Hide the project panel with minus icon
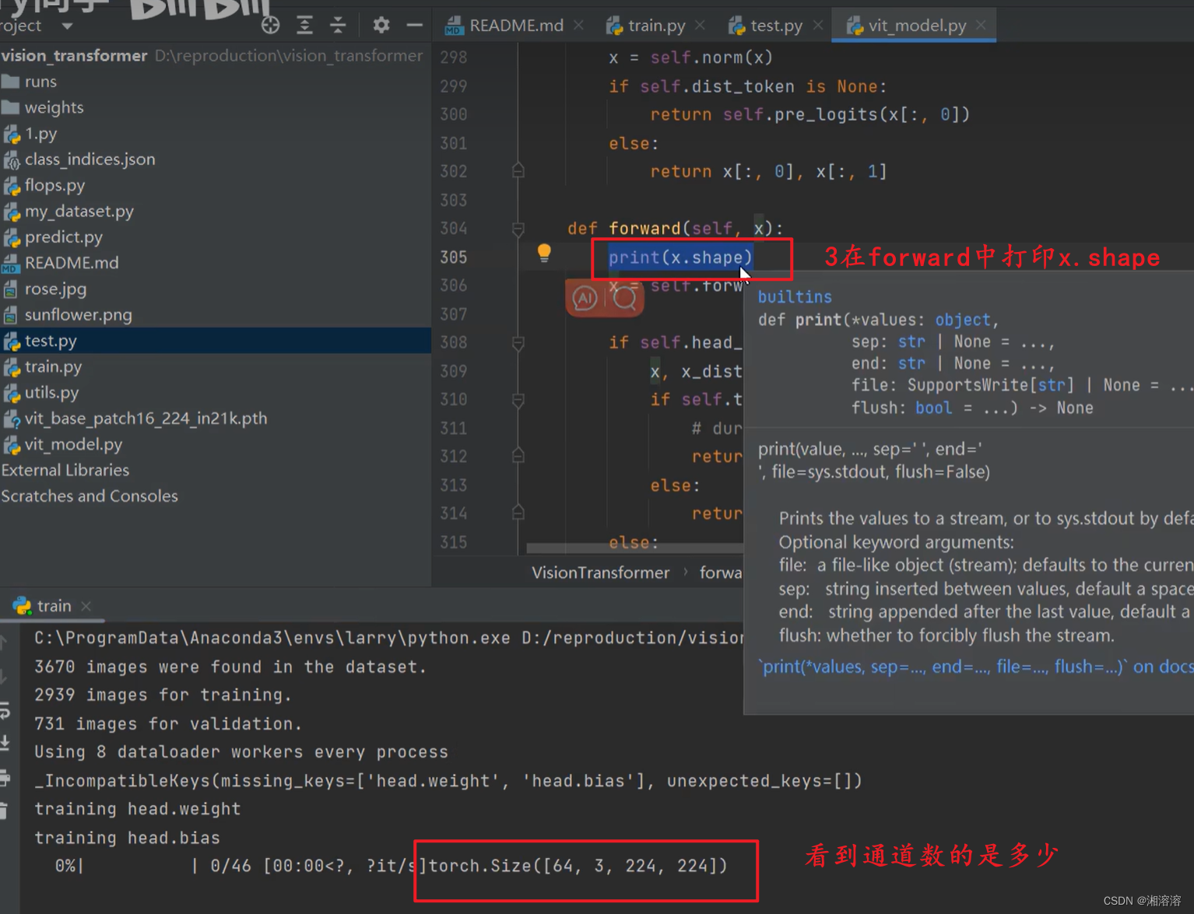Screen dimensions: 1194x914 (414, 26)
